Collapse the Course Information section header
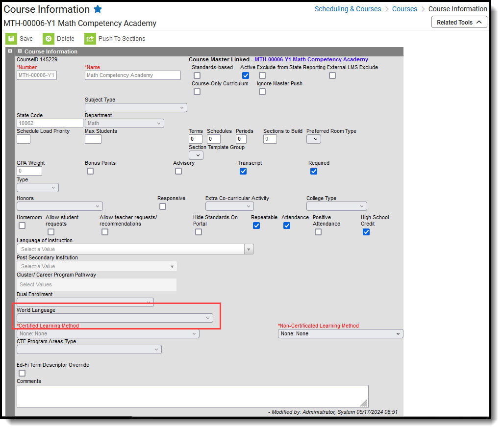The image size is (503, 431). (x=20, y=51)
